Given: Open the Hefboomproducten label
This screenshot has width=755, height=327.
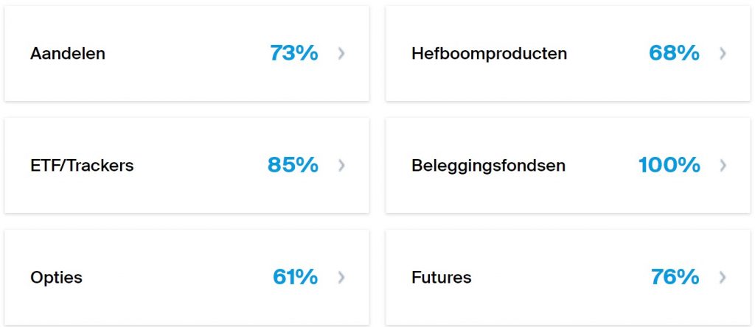Looking at the screenshot, I should pyautogui.click(x=489, y=54).
